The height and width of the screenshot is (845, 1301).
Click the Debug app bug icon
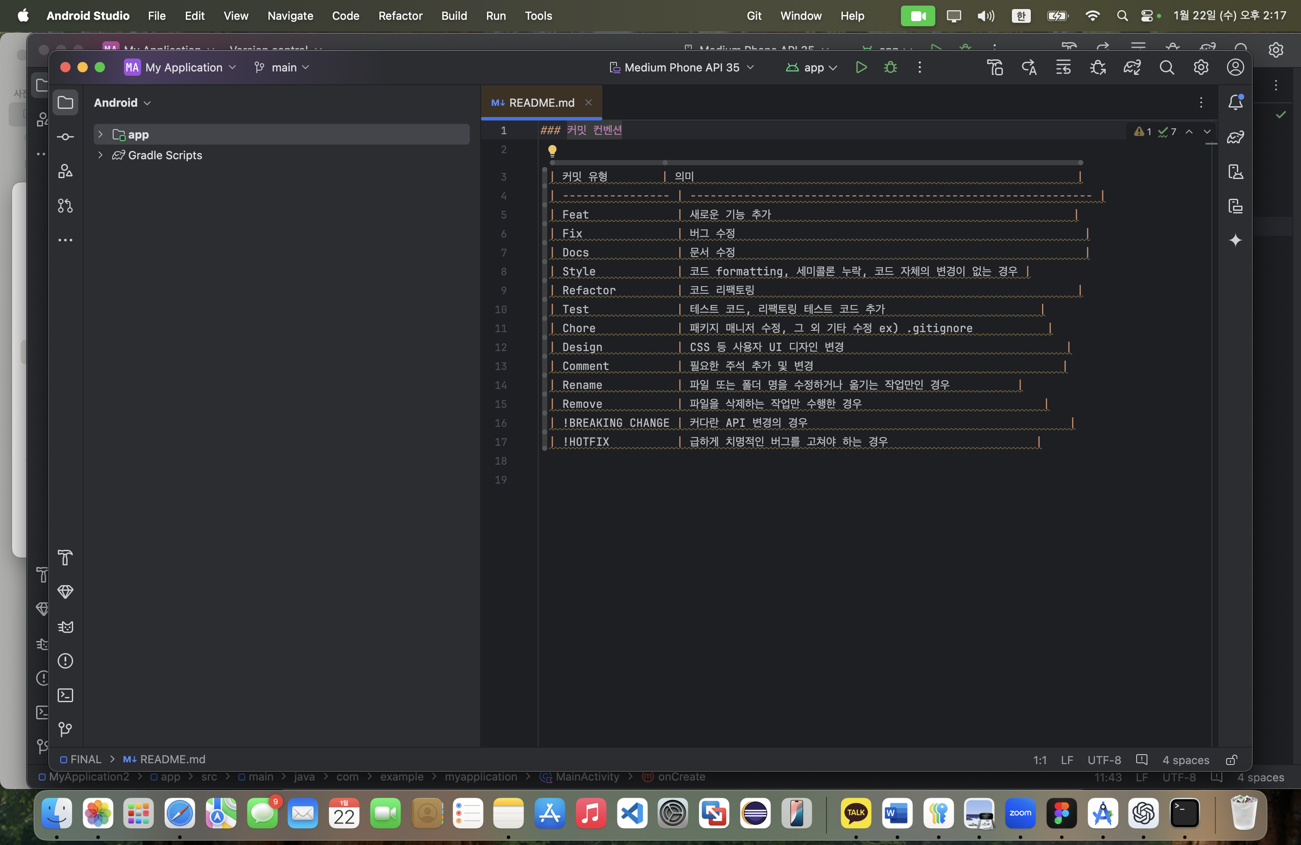click(x=891, y=67)
